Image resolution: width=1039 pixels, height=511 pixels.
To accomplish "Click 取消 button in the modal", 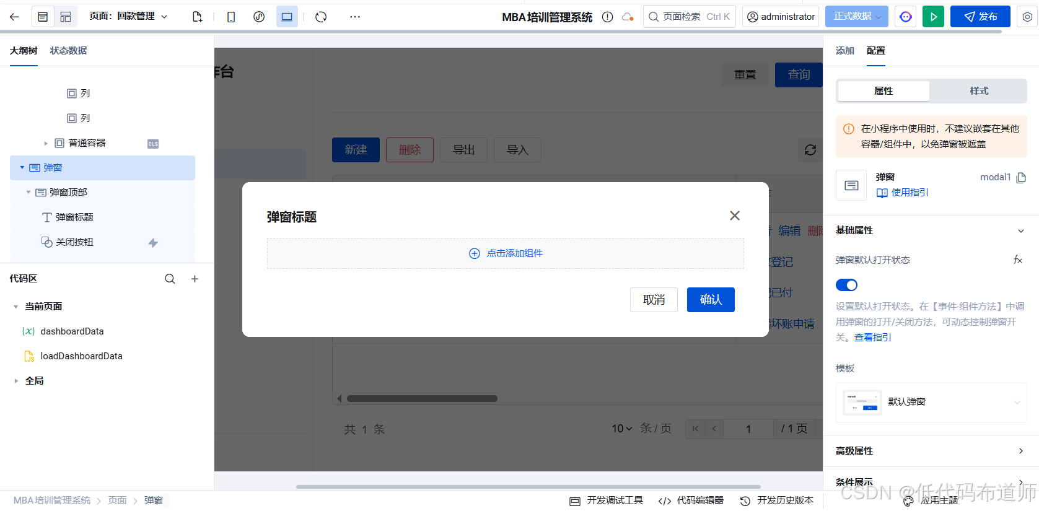I will [654, 300].
